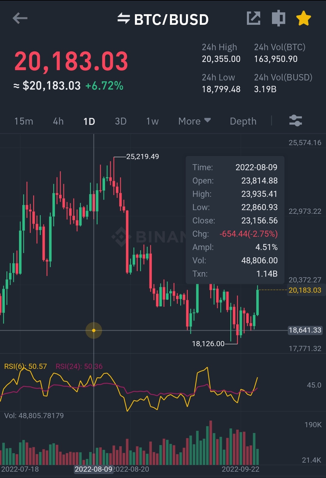Switch to 3D interval
326x478 pixels.
121,121
